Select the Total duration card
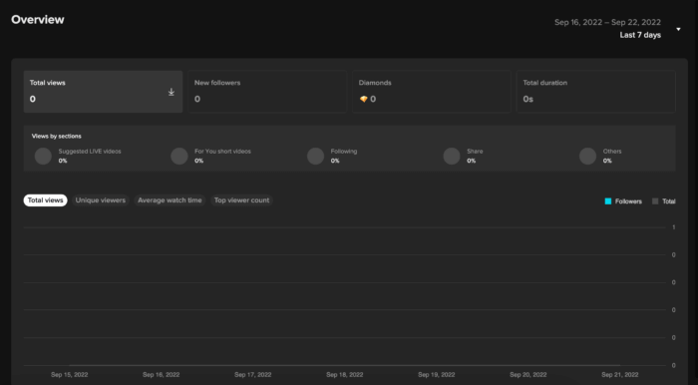Screen dimensions: 698x385 coord(596,92)
